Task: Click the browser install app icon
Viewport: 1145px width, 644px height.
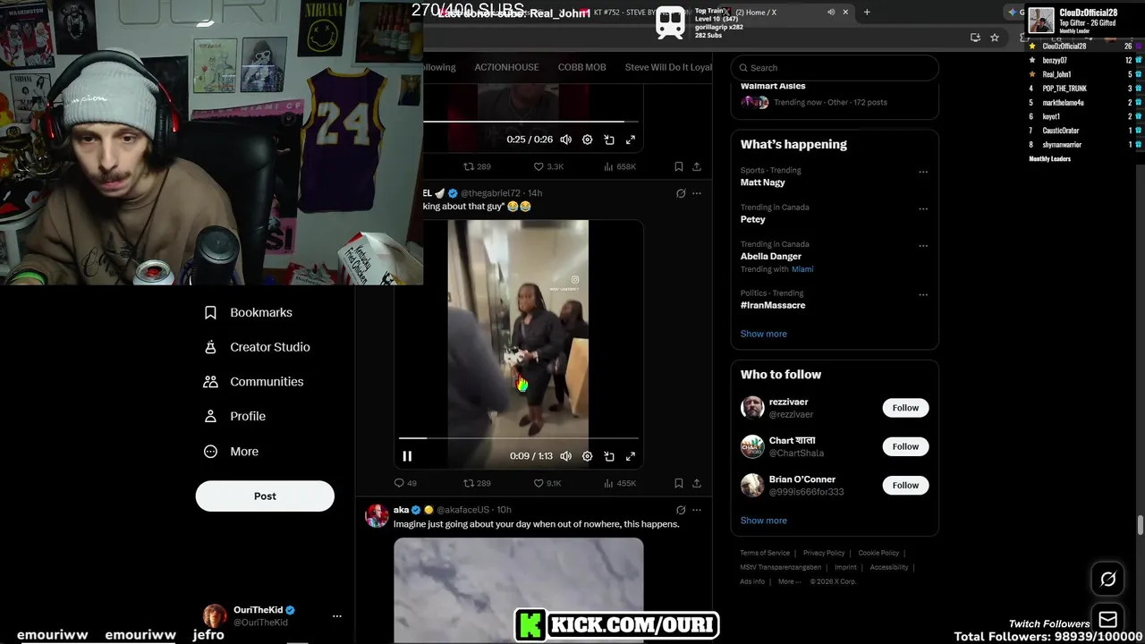Action: pyautogui.click(x=975, y=38)
